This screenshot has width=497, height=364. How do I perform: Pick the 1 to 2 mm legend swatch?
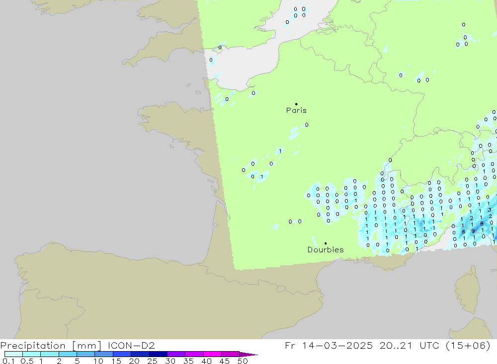pos(50,354)
